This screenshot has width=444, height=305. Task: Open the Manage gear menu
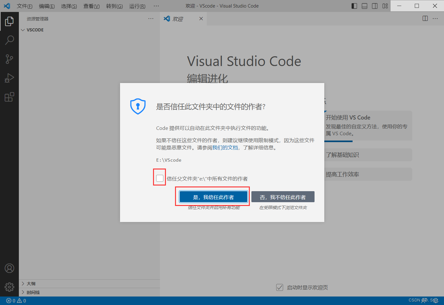point(9,287)
